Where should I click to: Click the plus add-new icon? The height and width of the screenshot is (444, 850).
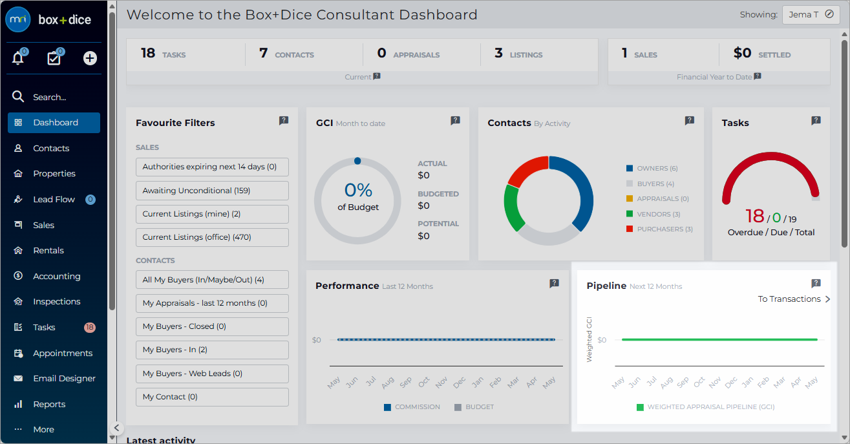coord(90,58)
